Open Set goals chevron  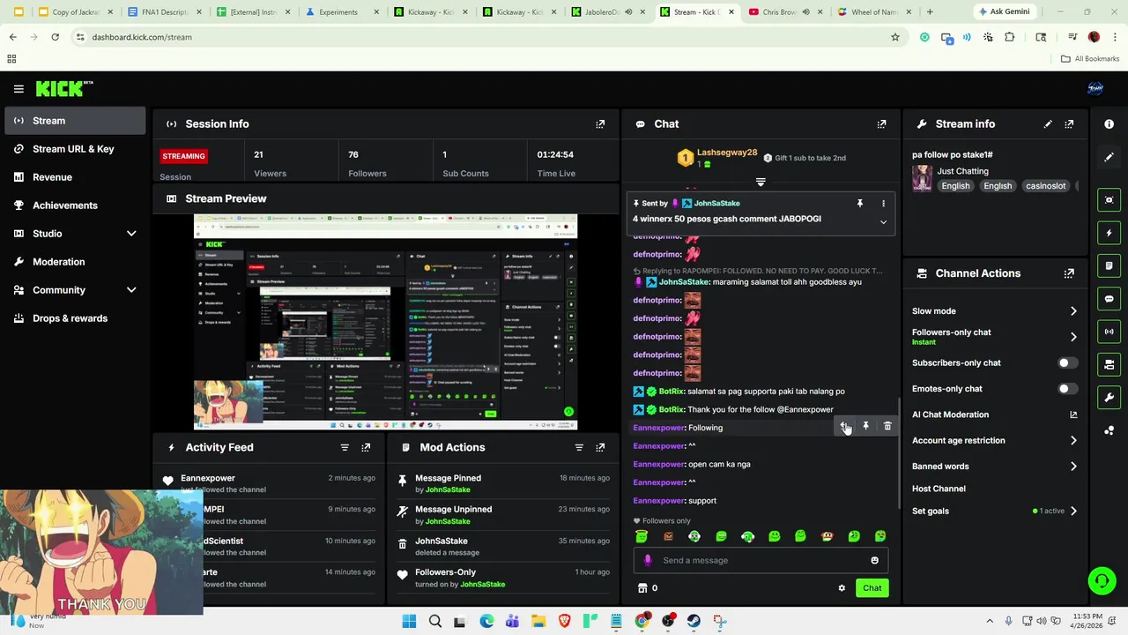(x=1073, y=511)
